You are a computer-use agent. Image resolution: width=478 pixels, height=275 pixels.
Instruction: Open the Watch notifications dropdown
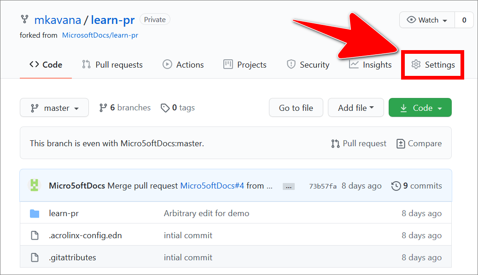[427, 20]
